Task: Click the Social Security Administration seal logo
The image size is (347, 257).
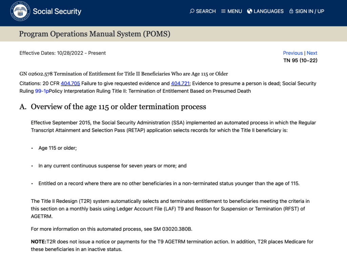Action: point(20,11)
